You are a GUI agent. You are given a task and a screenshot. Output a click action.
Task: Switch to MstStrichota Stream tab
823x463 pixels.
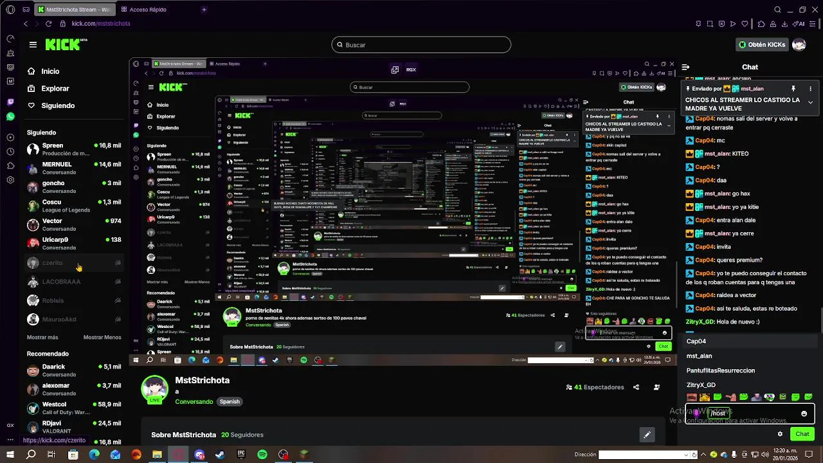(x=74, y=10)
